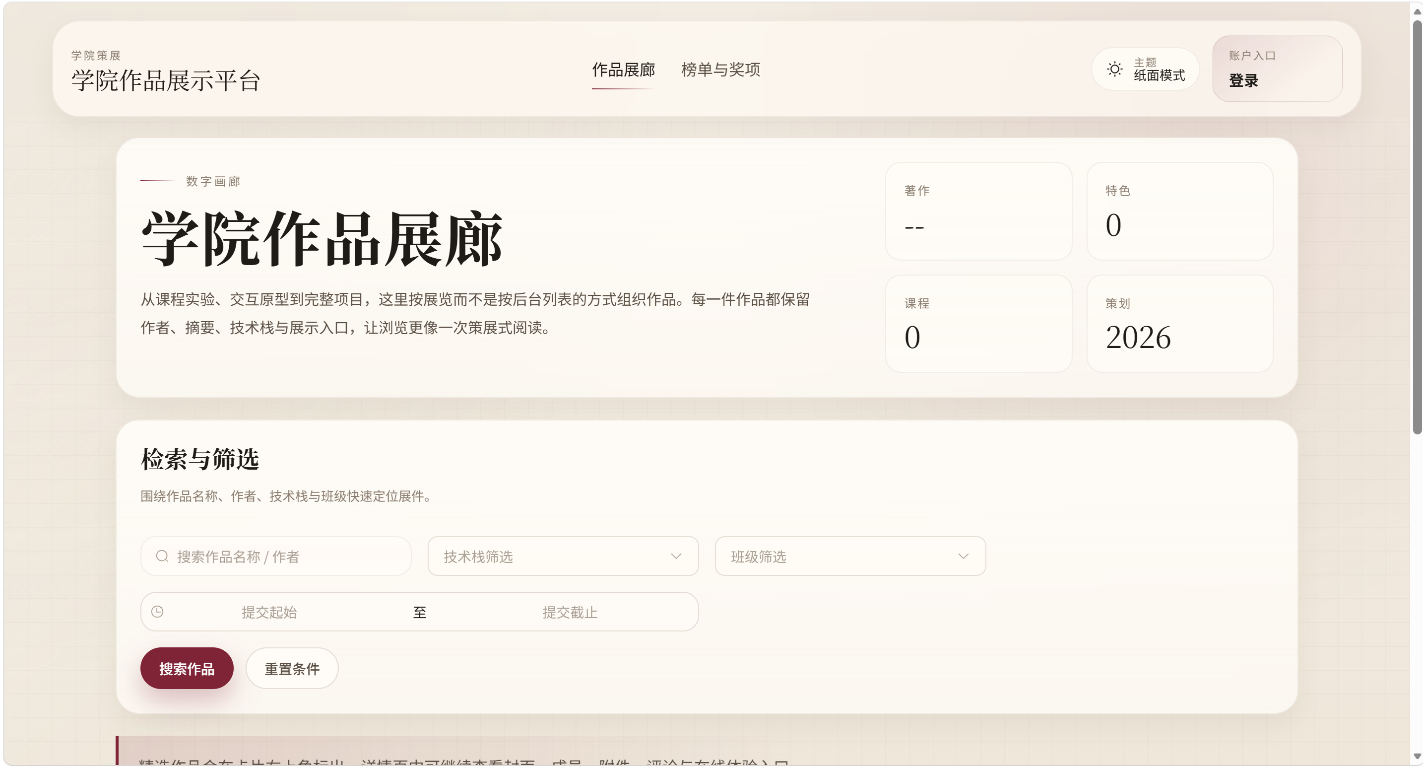Click the page vertical scrollbar thumb
Image resolution: width=1423 pixels, height=768 pixels.
[1417, 227]
